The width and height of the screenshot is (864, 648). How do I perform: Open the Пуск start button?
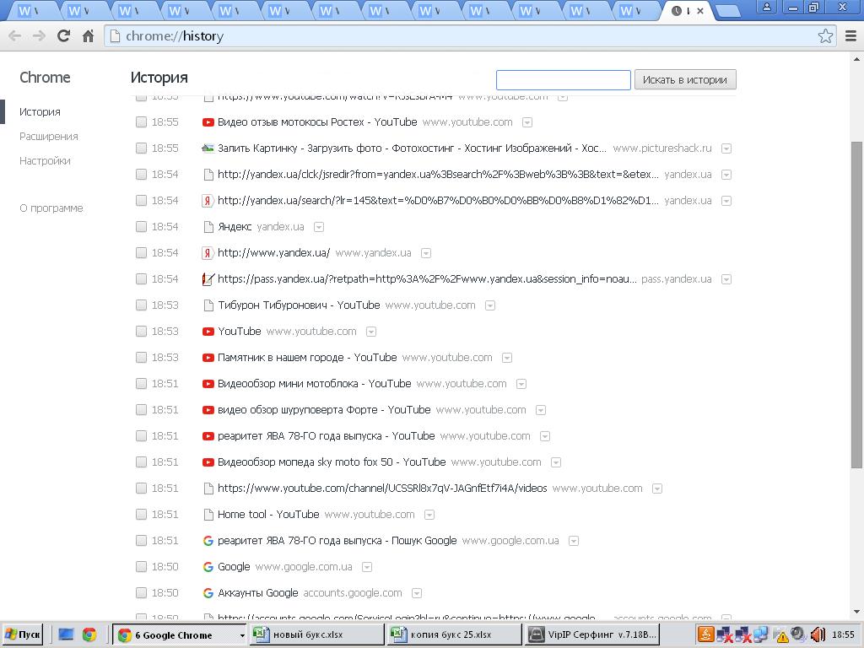23,634
